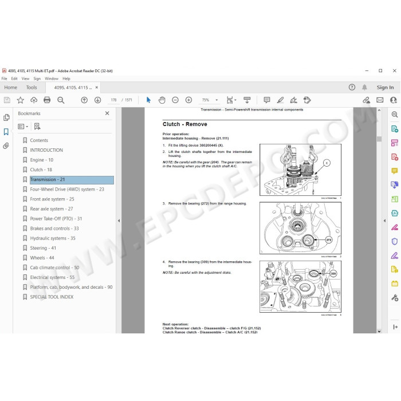Viewport: 401px width, 401px height.
Task: Open Front axle system - 25 bookmark
Action: tap(52, 199)
